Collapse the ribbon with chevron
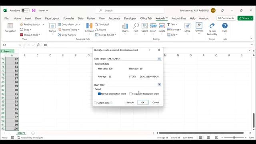The height and width of the screenshot is (144, 256). pyautogui.click(x=251, y=38)
